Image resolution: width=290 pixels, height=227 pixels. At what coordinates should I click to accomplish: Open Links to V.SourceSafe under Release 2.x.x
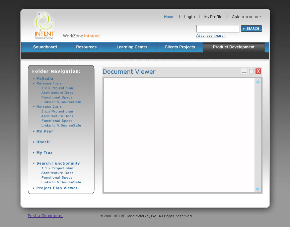click(61, 126)
